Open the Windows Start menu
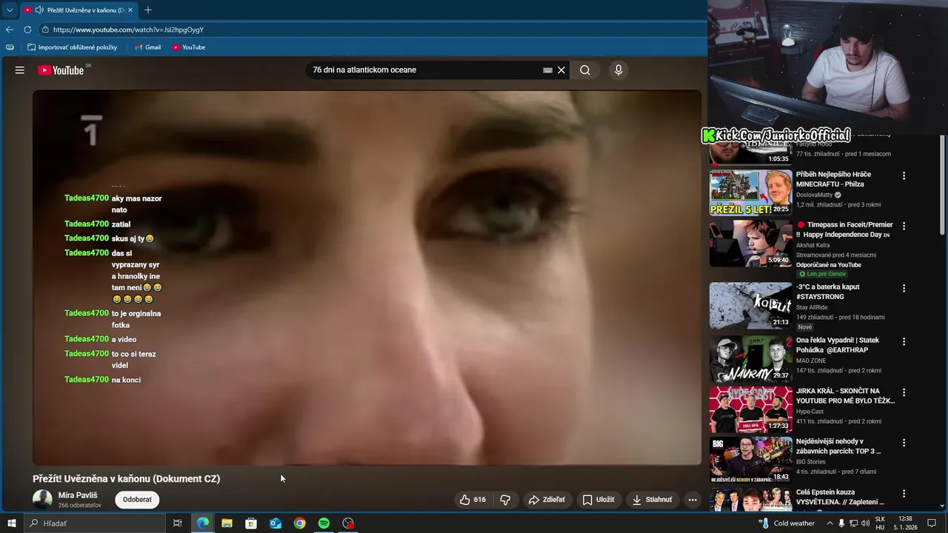This screenshot has width=948, height=533. (11, 523)
